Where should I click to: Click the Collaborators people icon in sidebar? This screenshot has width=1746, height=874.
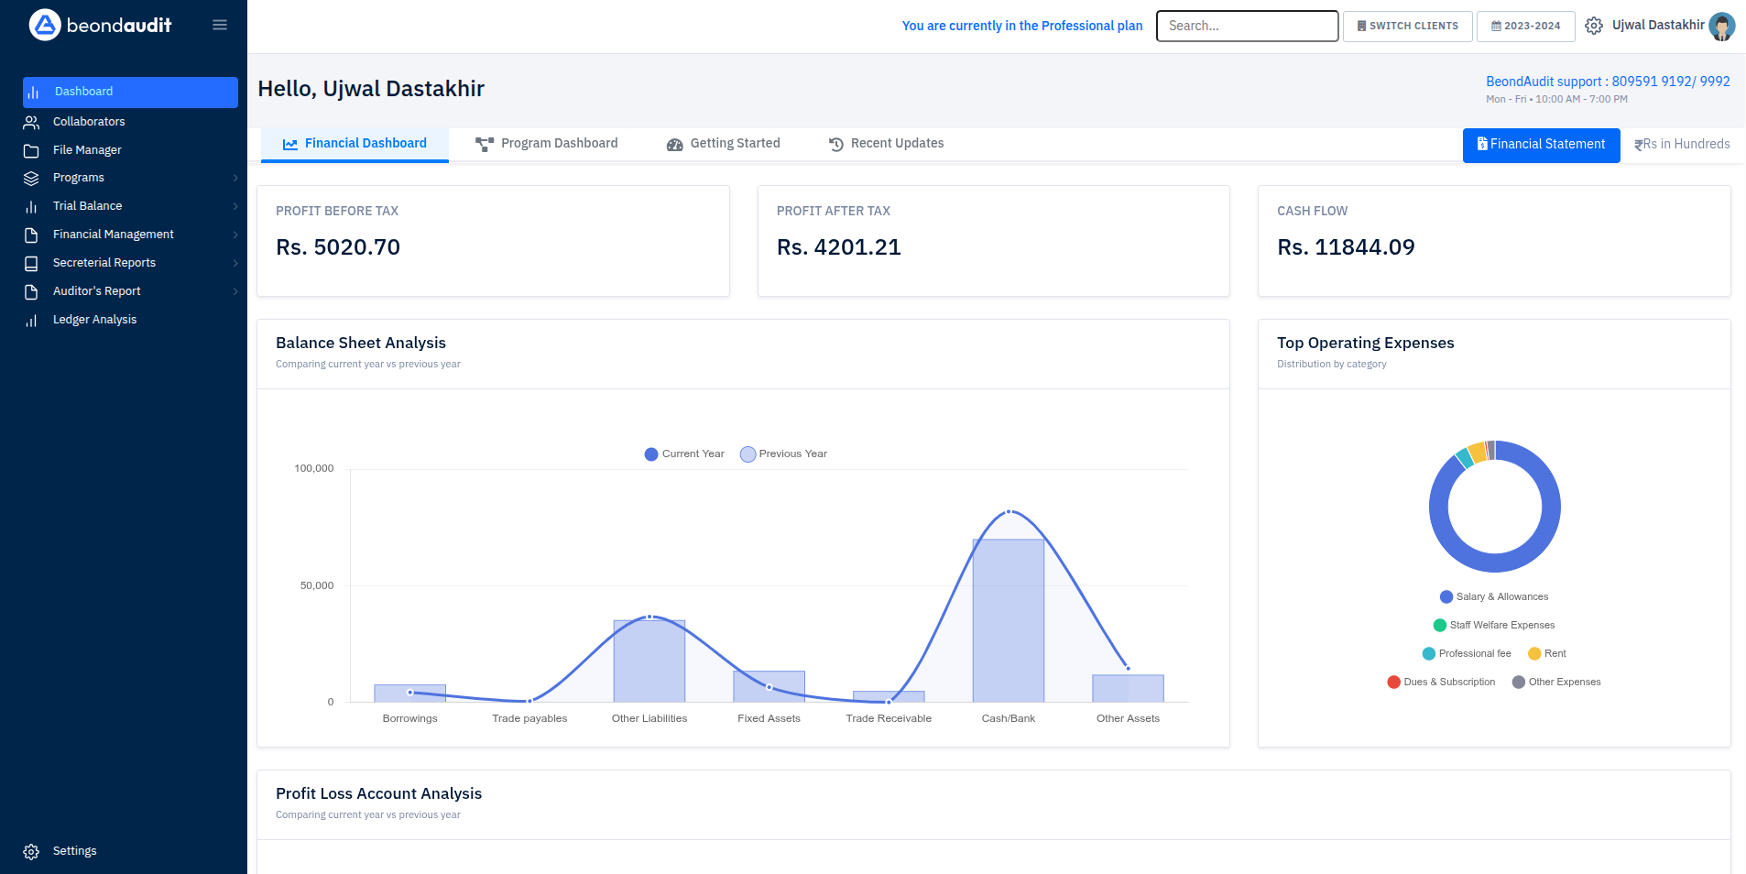click(x=31, y=122)
